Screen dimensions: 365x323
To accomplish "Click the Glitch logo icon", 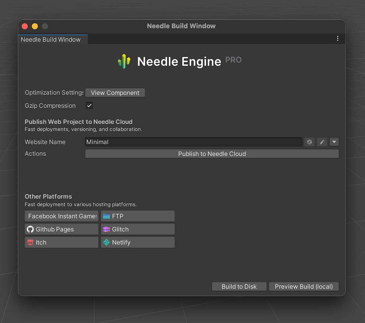I will pyautogui.click(x=107, y=229).
